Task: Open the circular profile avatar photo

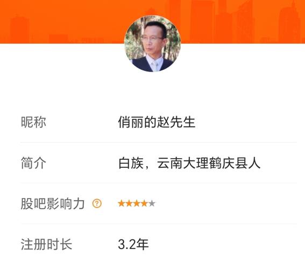Action: (x=153, y=44)
